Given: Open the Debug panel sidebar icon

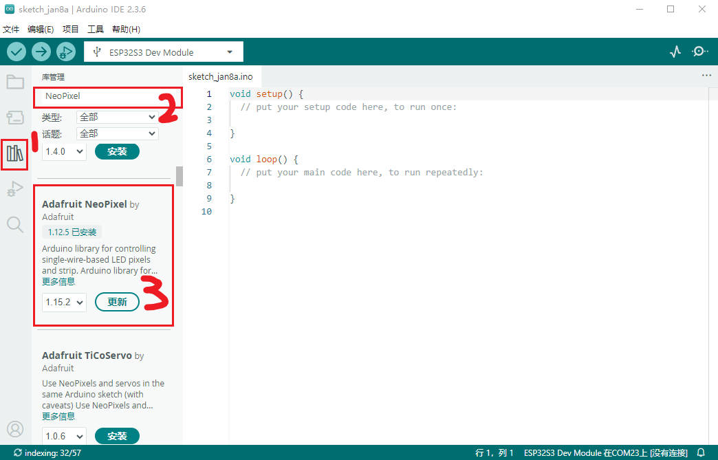Looking at the screenshot, I should point(15,189).
